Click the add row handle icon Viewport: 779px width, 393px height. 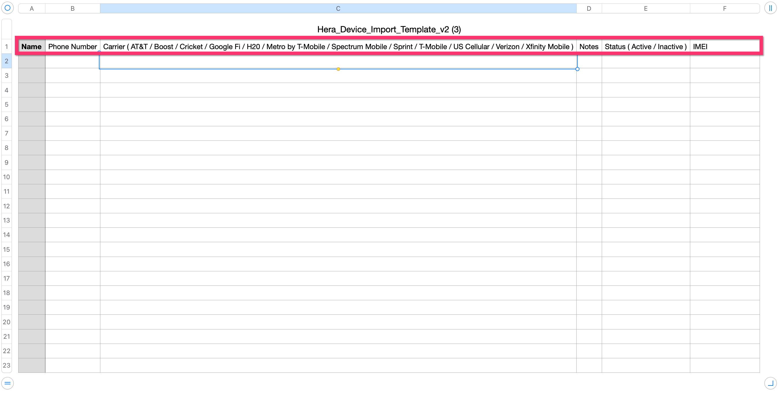(x=8, y=383)
